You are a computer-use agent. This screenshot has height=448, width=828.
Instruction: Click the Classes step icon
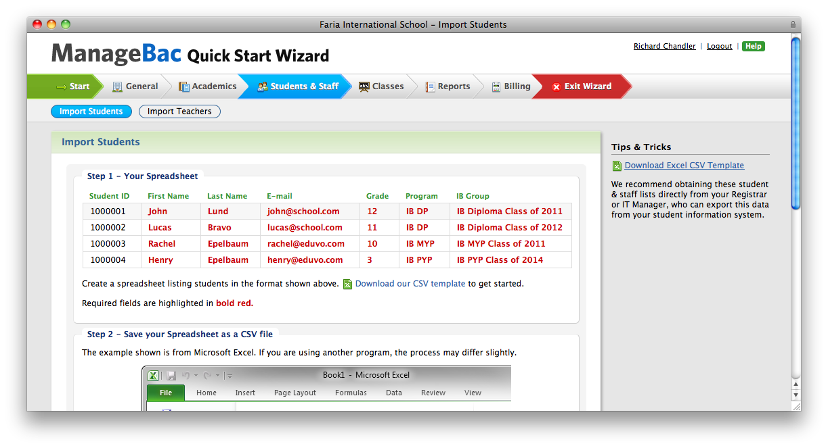coord(364,86)
